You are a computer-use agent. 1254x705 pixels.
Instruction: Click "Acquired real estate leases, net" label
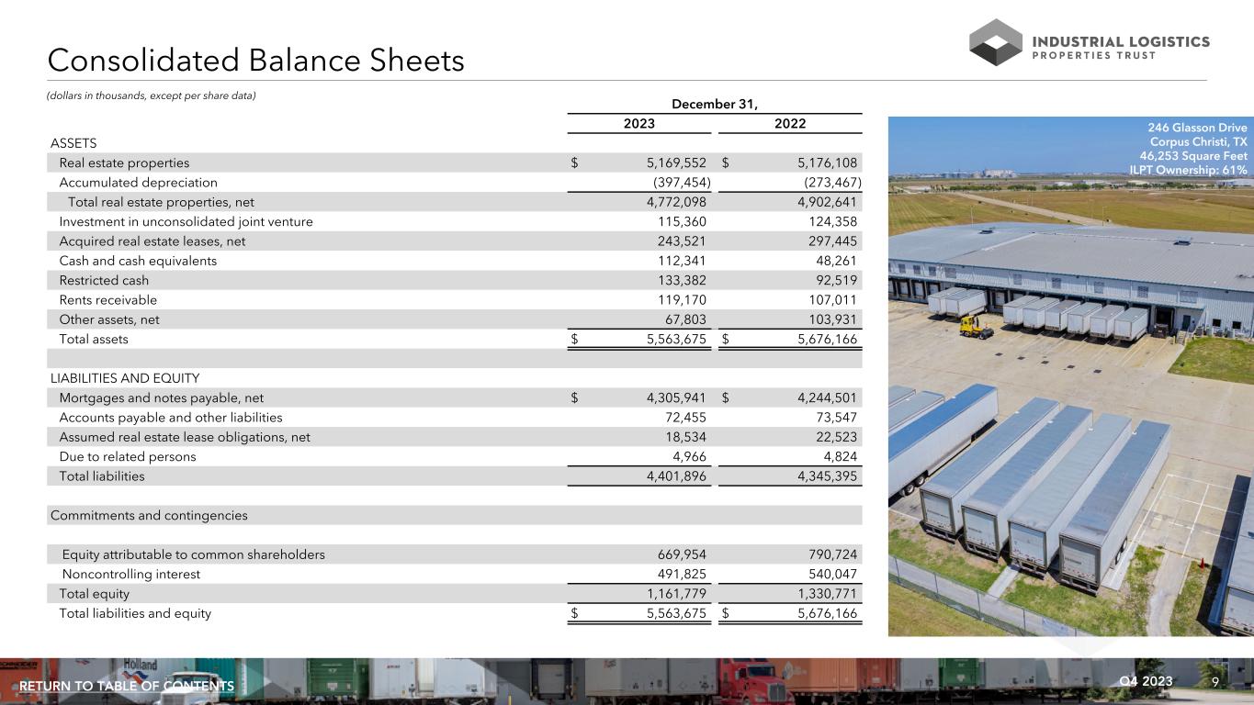point(153,241)
